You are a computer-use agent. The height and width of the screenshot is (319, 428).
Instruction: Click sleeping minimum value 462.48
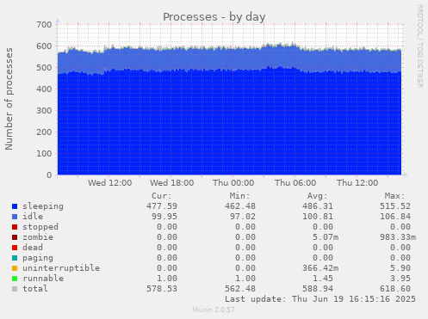[x=240, y=206]
